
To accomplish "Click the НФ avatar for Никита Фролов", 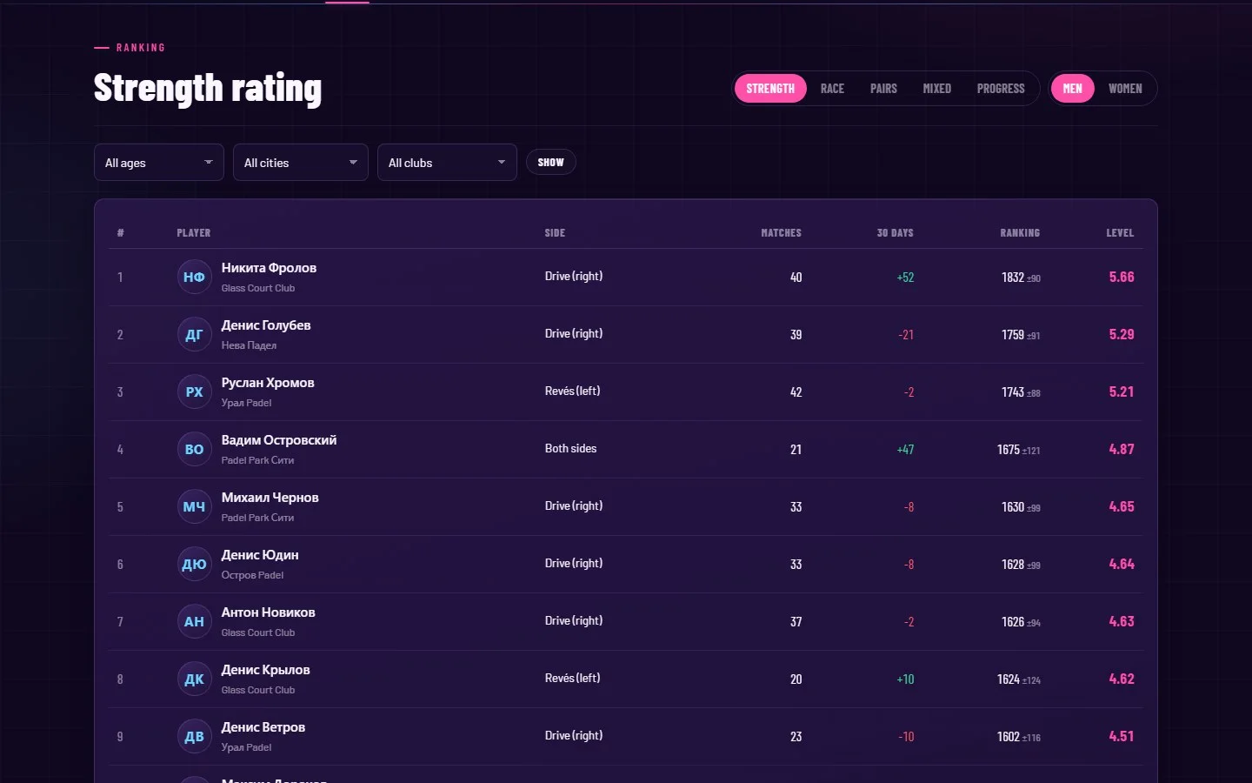I will coord(195,278).
